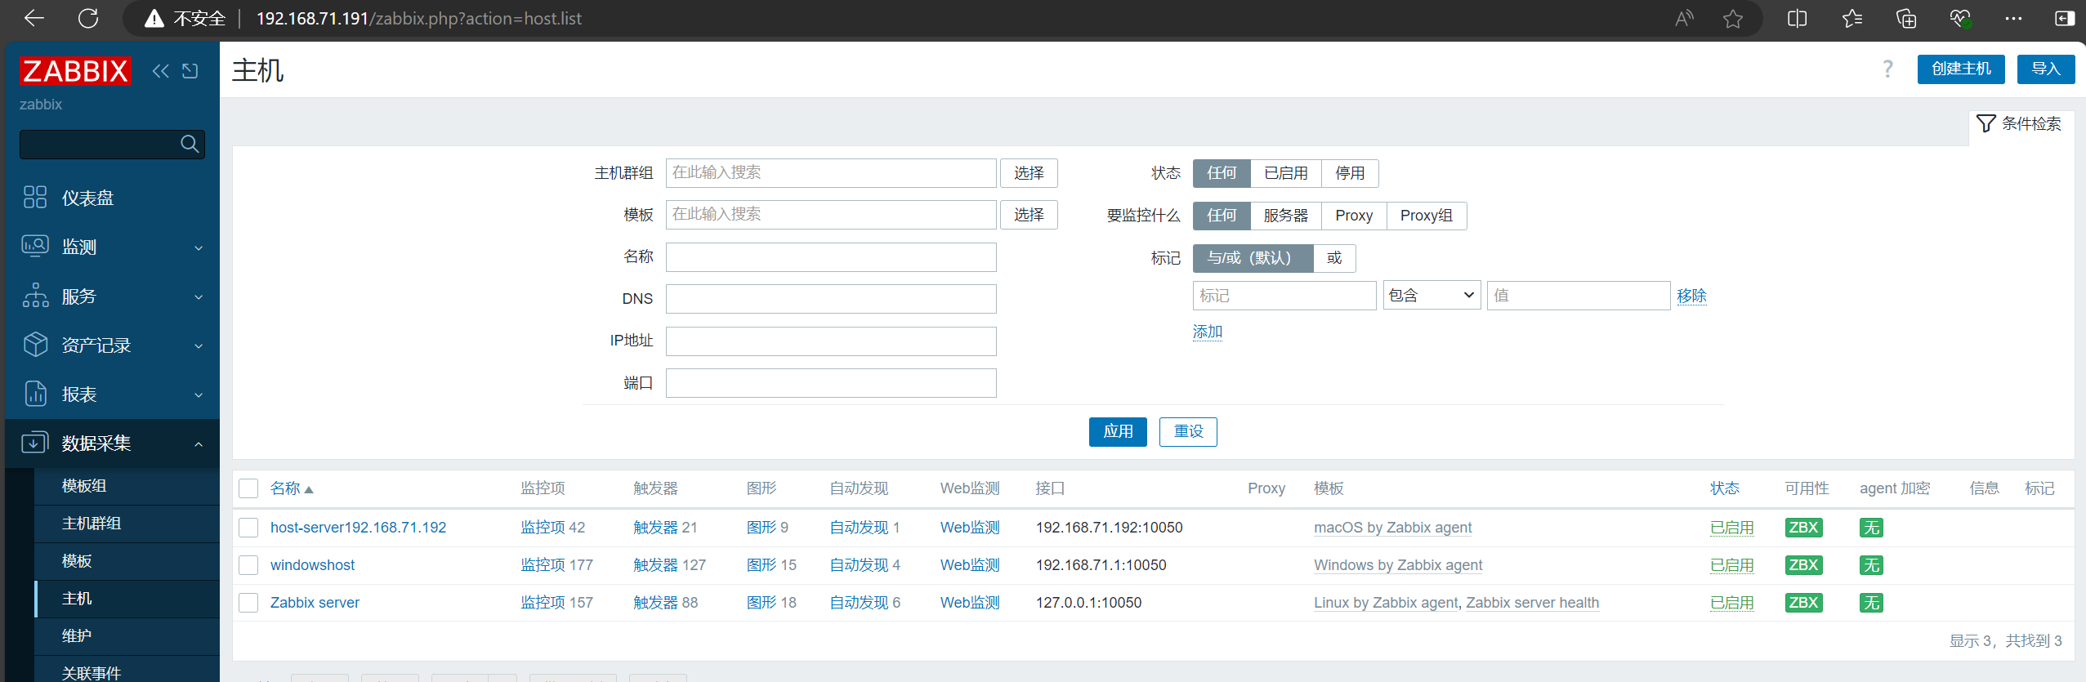This screenshot has height=682, width=2086.
Task: Click the not-secure warning icon
Action: pyautogui.click(x=154, y=18)
